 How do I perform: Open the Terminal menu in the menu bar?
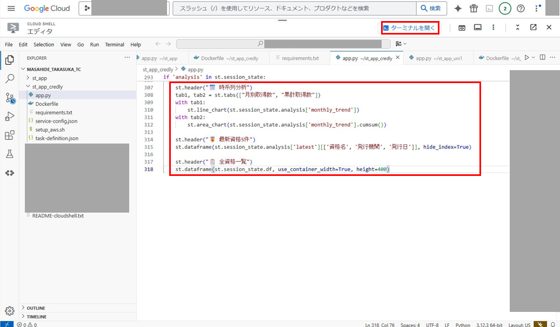pos(114,44)
